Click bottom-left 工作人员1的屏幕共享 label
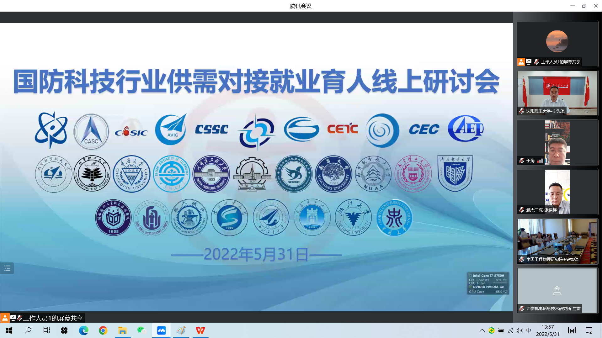This screenshot has height=338, width=602. click(53, 318)
